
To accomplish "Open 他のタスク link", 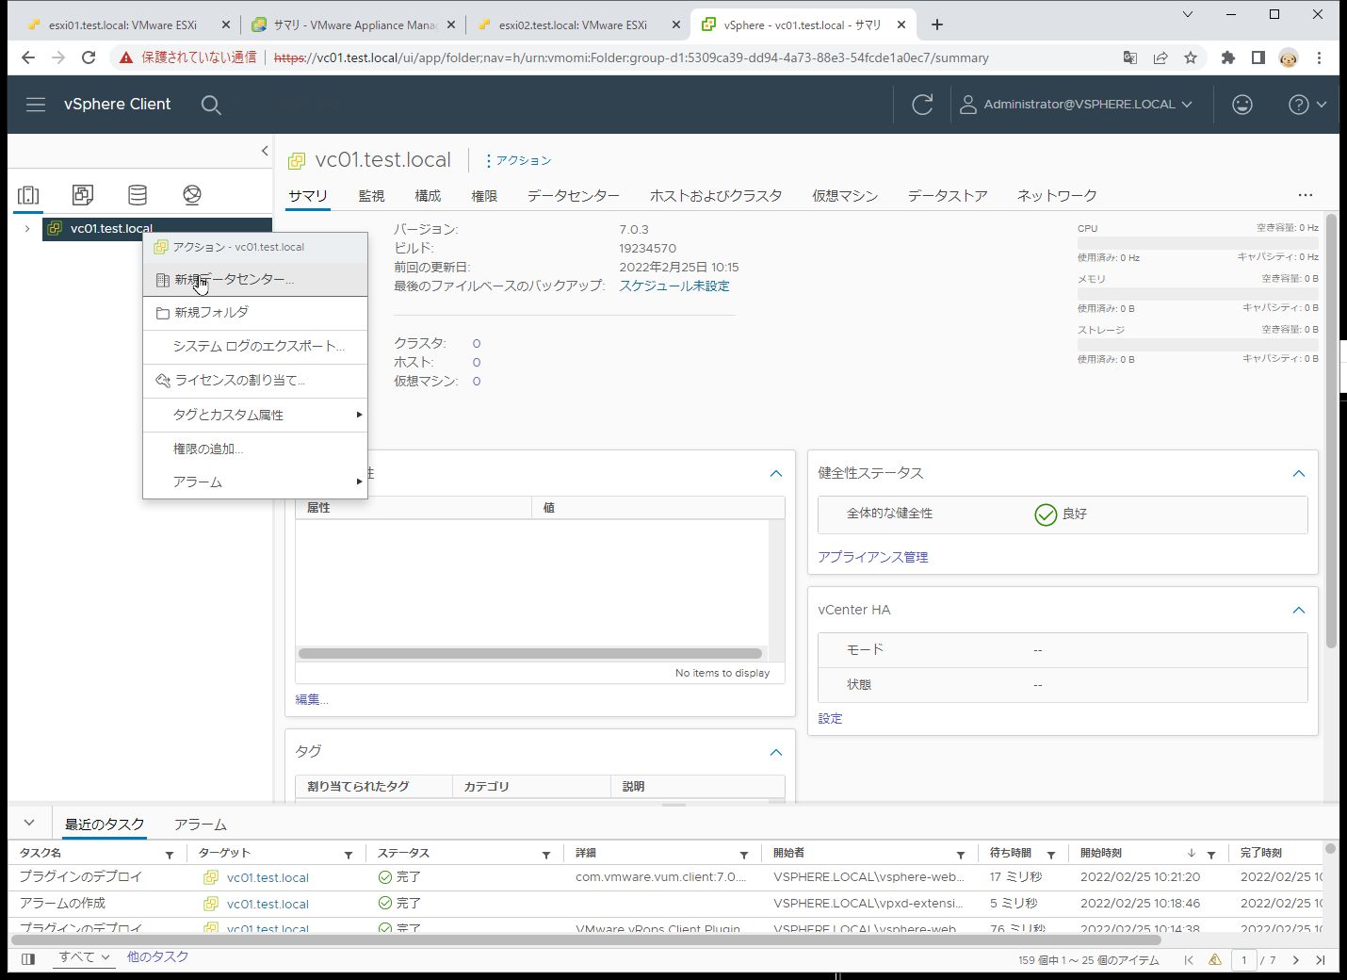I will [x=157, y=956].
